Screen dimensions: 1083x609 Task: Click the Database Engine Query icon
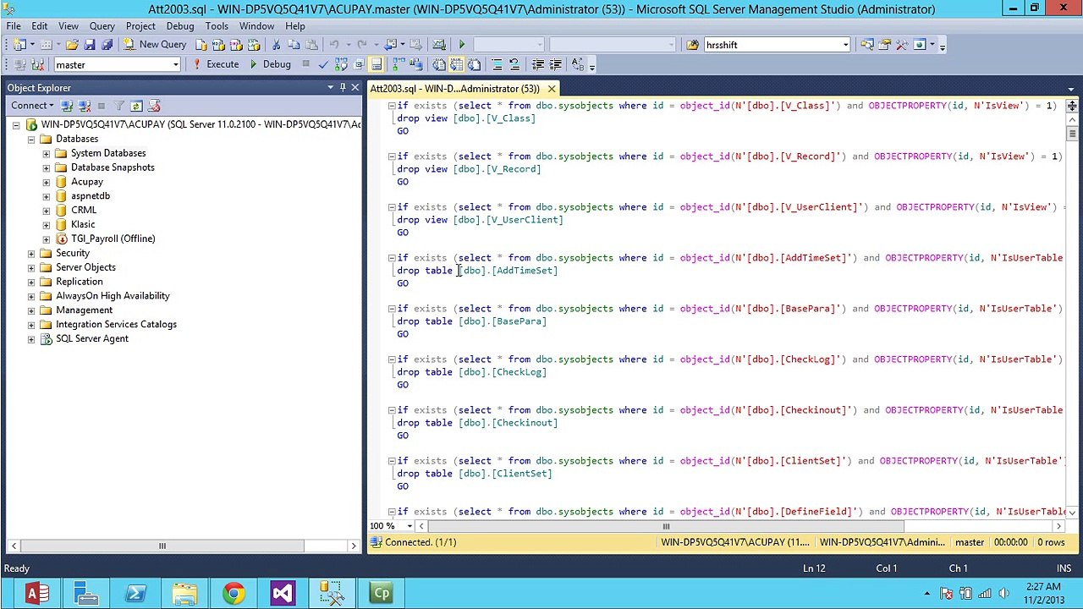pos(201,44)
